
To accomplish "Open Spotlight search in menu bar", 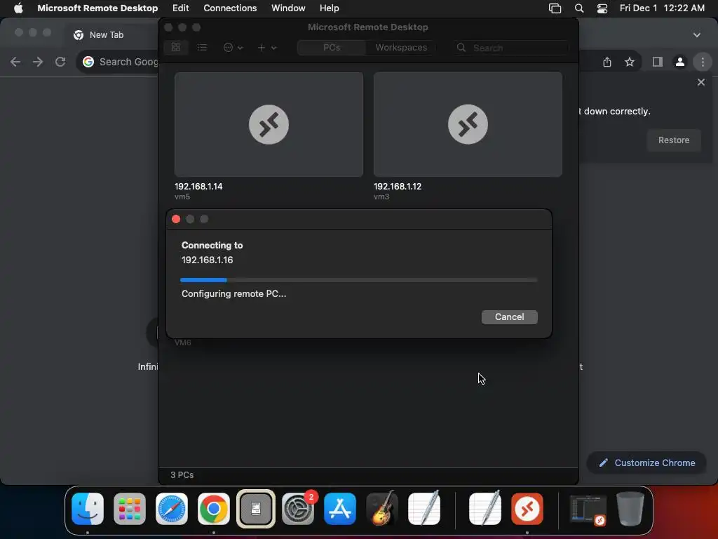I will point(578,8).
